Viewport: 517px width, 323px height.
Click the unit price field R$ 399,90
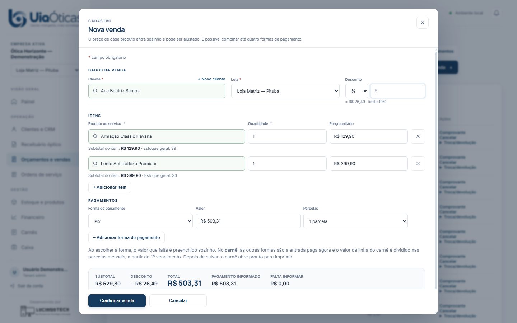369,164
